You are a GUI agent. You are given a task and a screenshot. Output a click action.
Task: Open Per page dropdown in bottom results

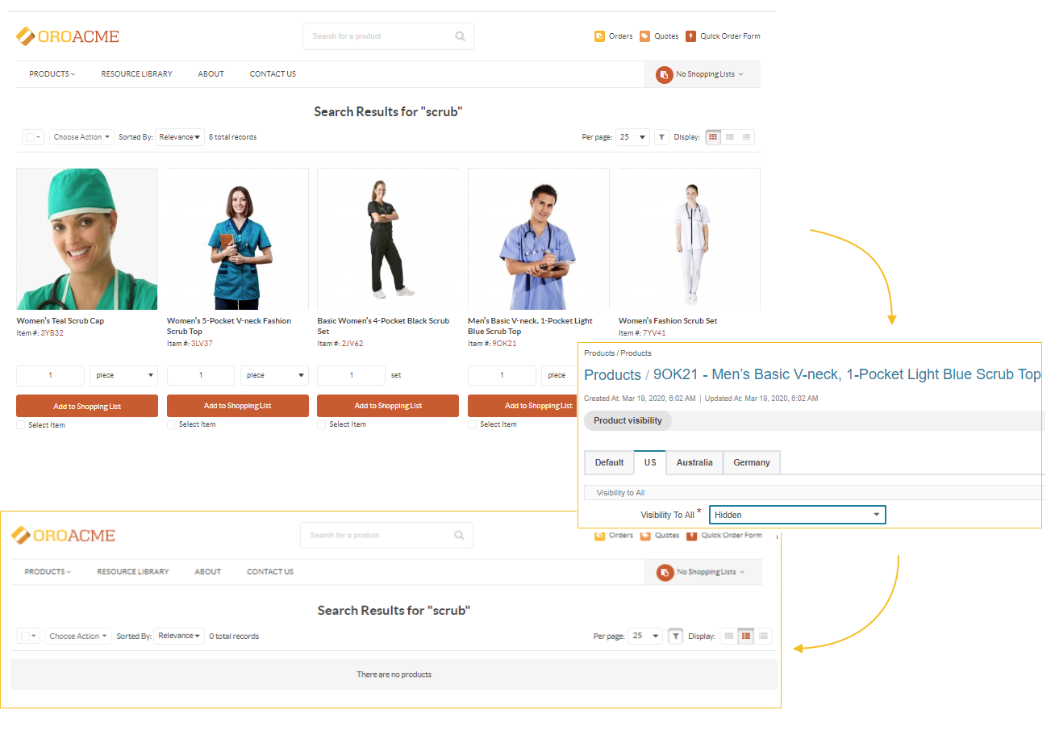pos(645,636)
